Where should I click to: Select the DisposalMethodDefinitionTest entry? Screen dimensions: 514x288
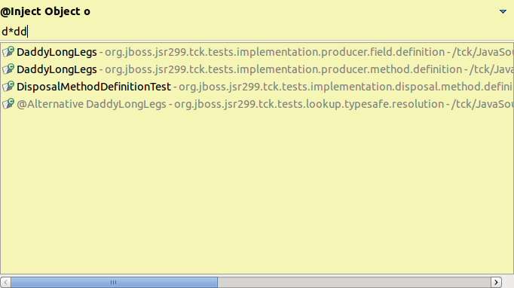[x=93, y=87]
